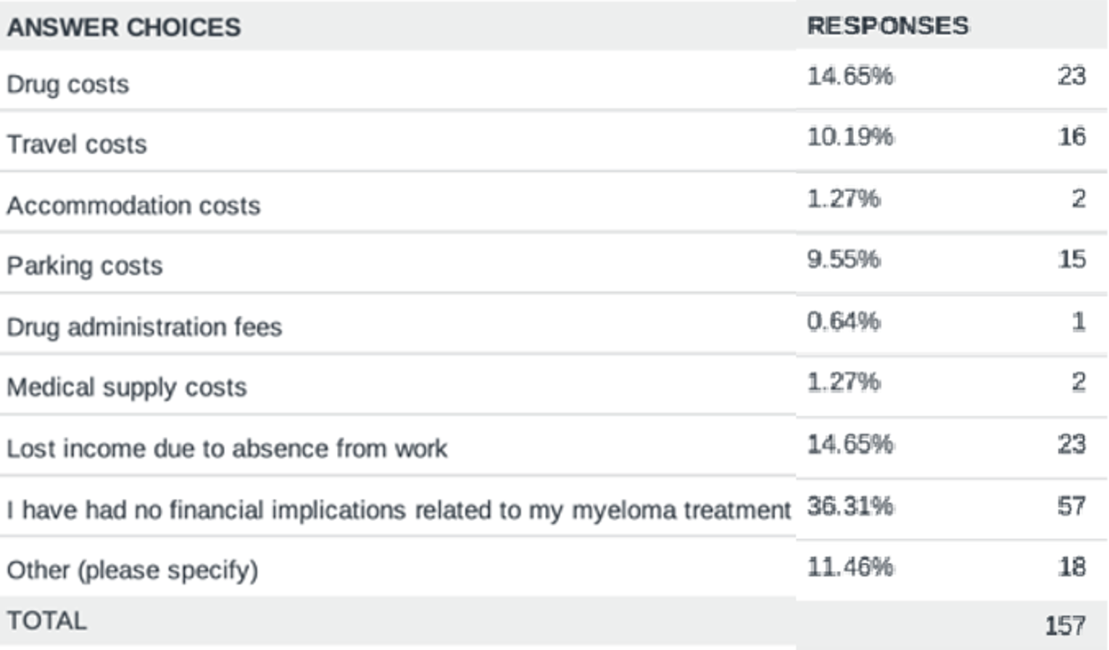Select the Travel costs answer choice
The height and width of the screenshot is (650, 1109).
77,145
